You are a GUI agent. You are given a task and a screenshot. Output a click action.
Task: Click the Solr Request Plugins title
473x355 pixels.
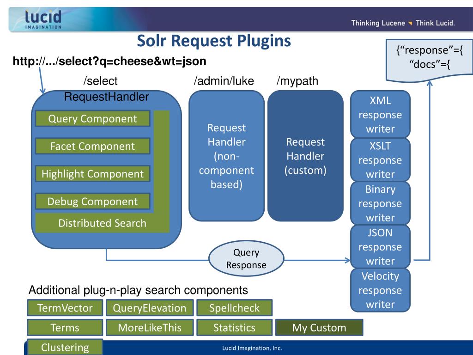click(214, 41)
